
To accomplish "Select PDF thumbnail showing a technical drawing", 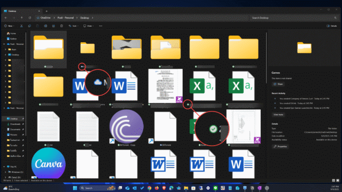I will (x=244, y=127).
